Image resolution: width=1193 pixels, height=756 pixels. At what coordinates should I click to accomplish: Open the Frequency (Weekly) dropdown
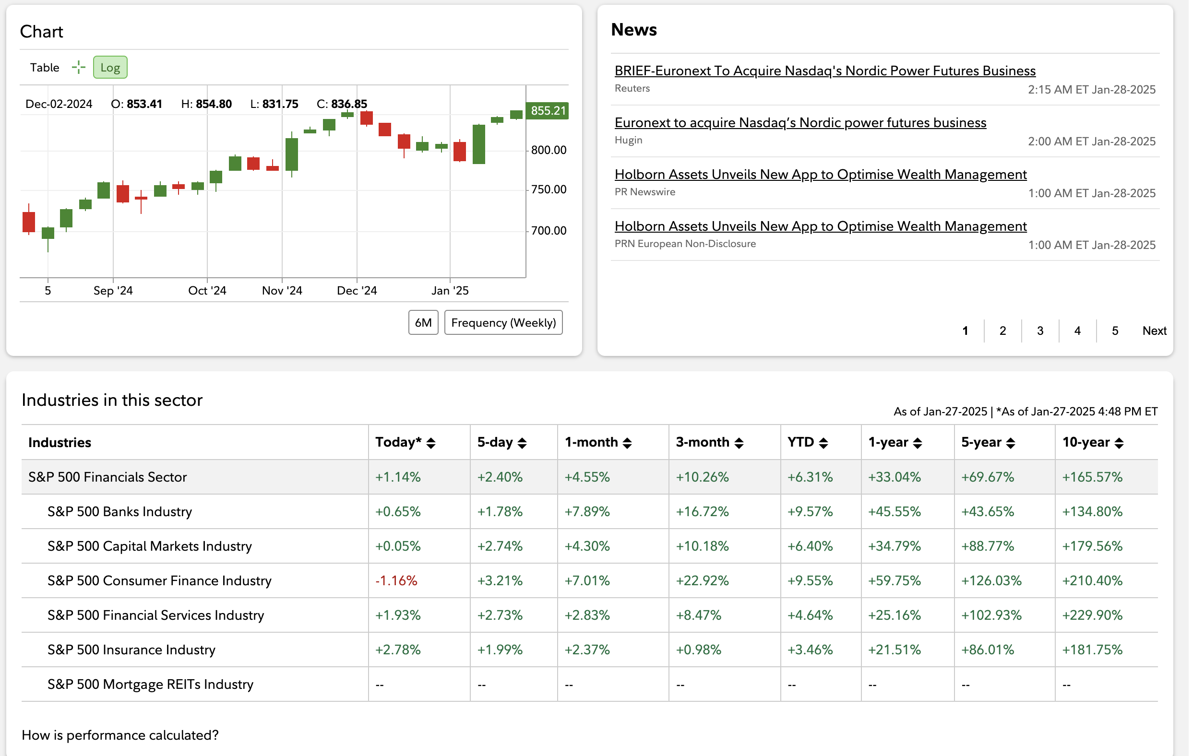click(504, 323)
